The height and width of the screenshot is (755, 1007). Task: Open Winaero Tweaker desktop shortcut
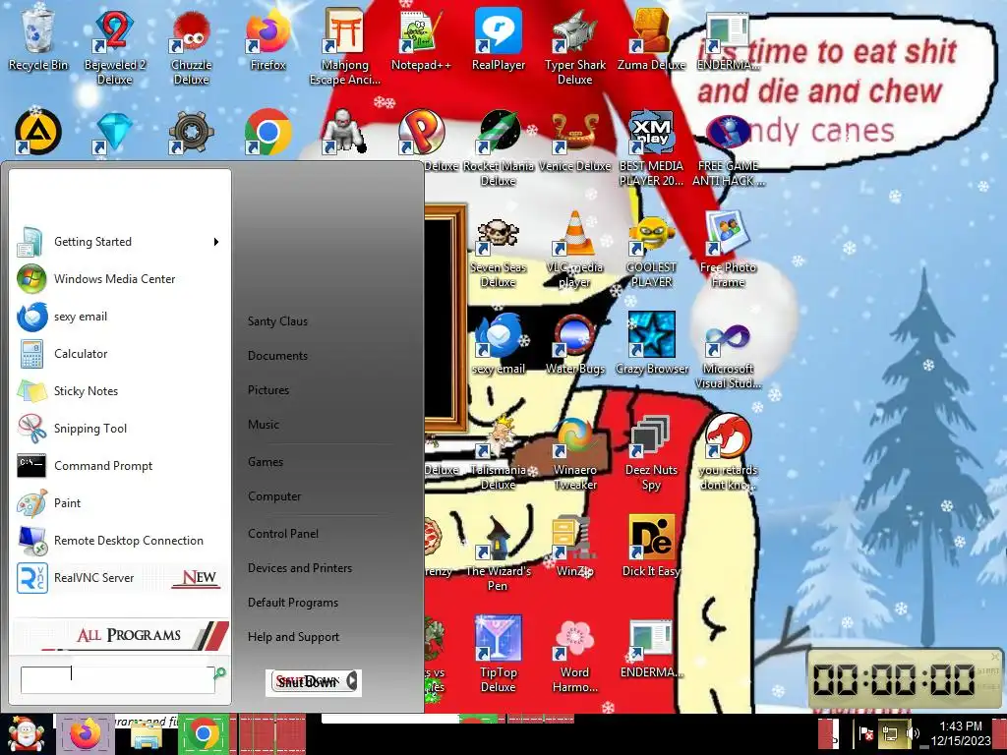point(575,452)
